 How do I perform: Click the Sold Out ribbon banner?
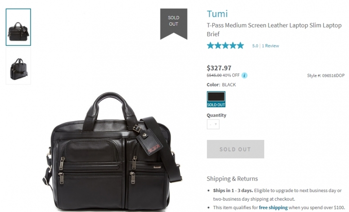click(x=174, y=24)
